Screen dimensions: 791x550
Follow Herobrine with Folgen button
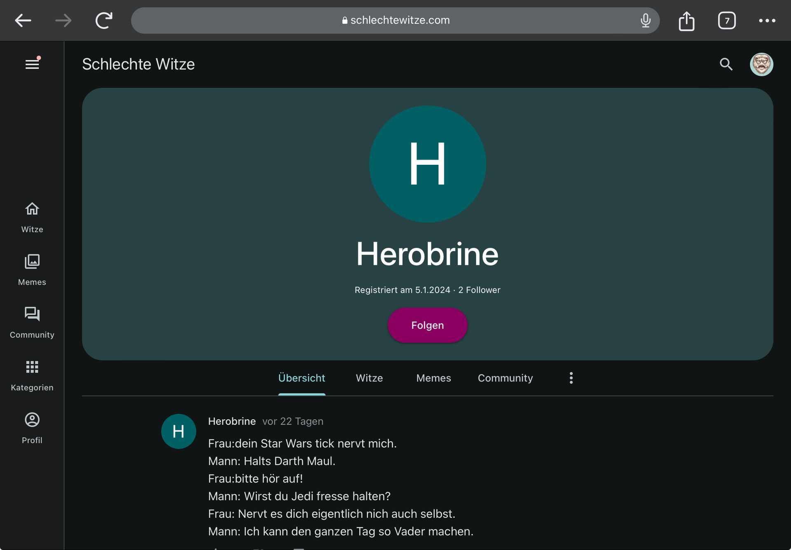(427, 325)
